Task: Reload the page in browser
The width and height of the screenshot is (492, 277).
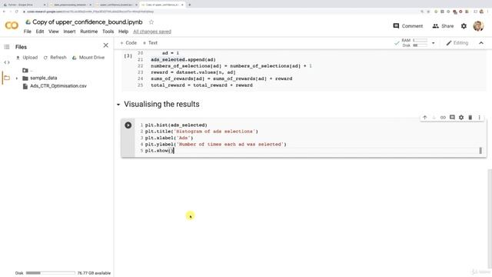Action: (x=17, y=12)
